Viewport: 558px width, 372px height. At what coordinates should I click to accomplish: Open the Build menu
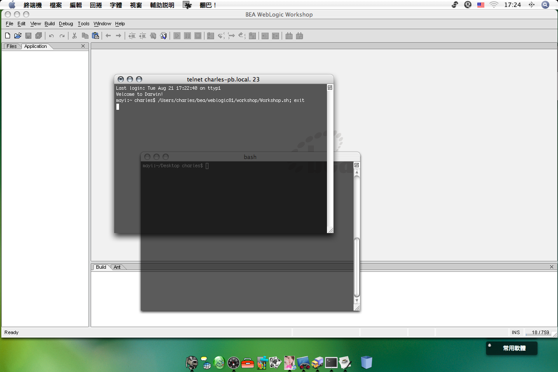coord(50,24)
